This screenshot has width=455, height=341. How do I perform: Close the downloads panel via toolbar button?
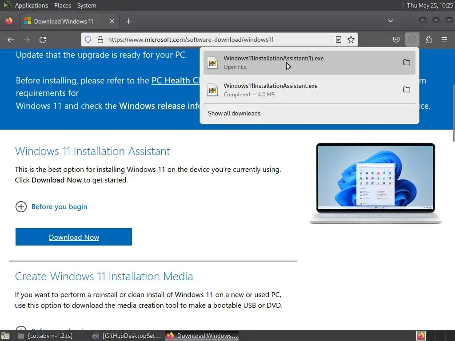tap(412, 40)
